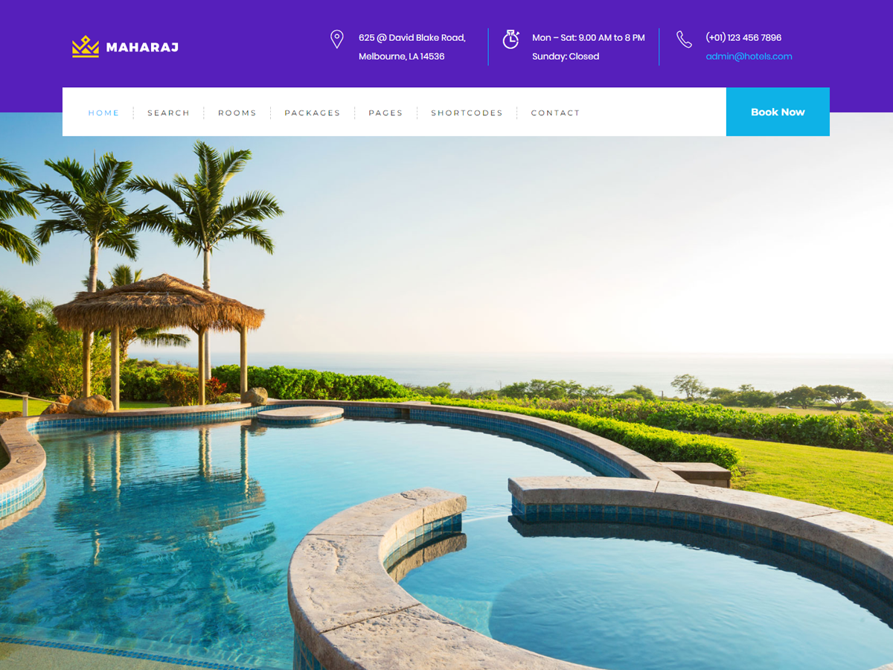Go to the Rooms menu

[237, 113]
